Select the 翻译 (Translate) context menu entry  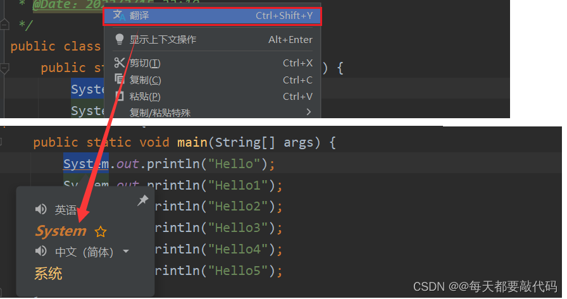pyautogui.click(x=212, y=16)
